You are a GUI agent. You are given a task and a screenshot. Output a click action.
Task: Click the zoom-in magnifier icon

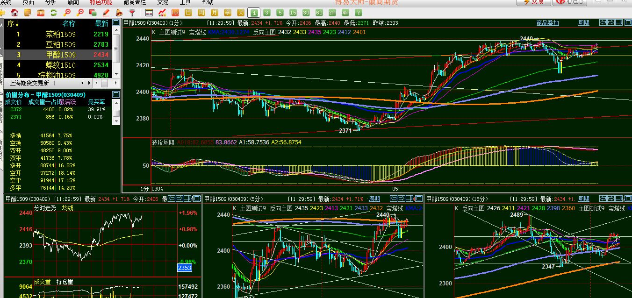point(68,13)
